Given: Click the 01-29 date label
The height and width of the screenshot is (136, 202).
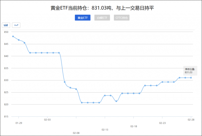Looking at the screenshot, I should 19,123.
